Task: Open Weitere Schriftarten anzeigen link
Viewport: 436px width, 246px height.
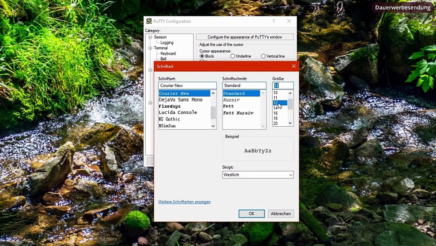Action: coord(184,202)
